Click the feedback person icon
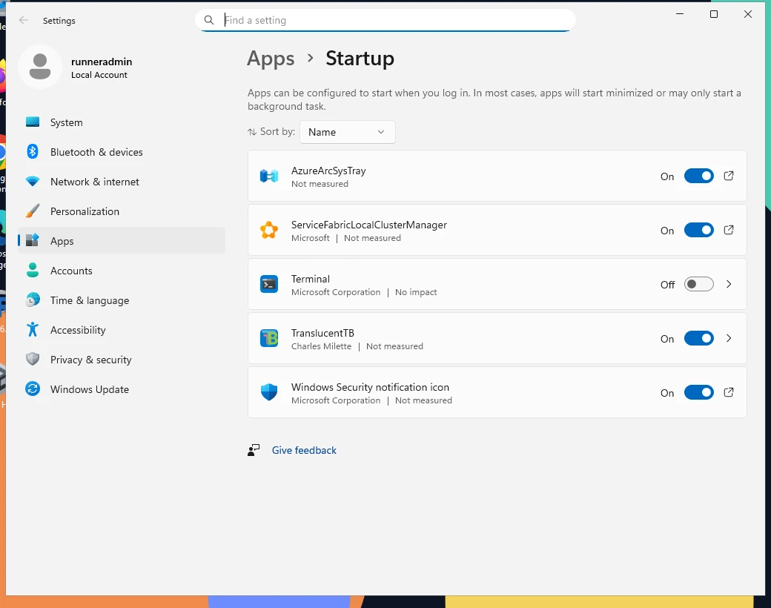The width and height of the screenshot is (771, 608). click(x=254, y=450)
